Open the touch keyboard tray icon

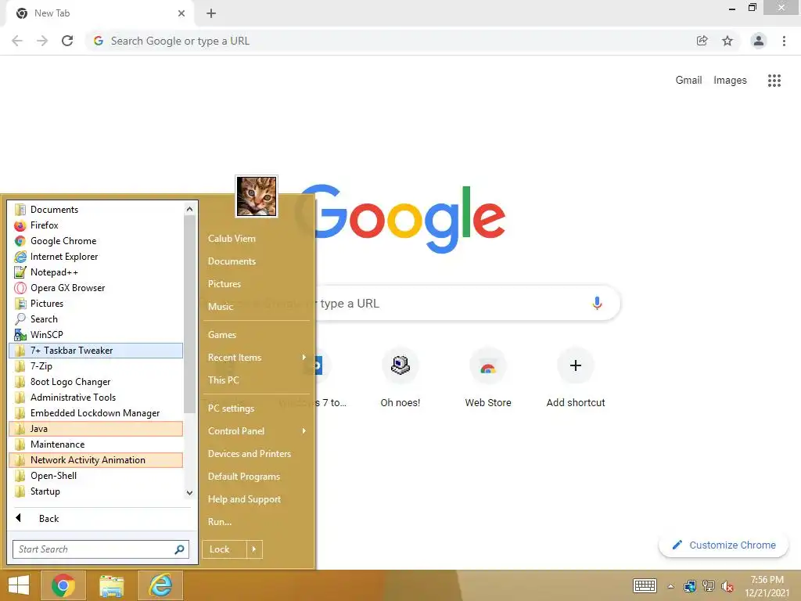point(645,586)
